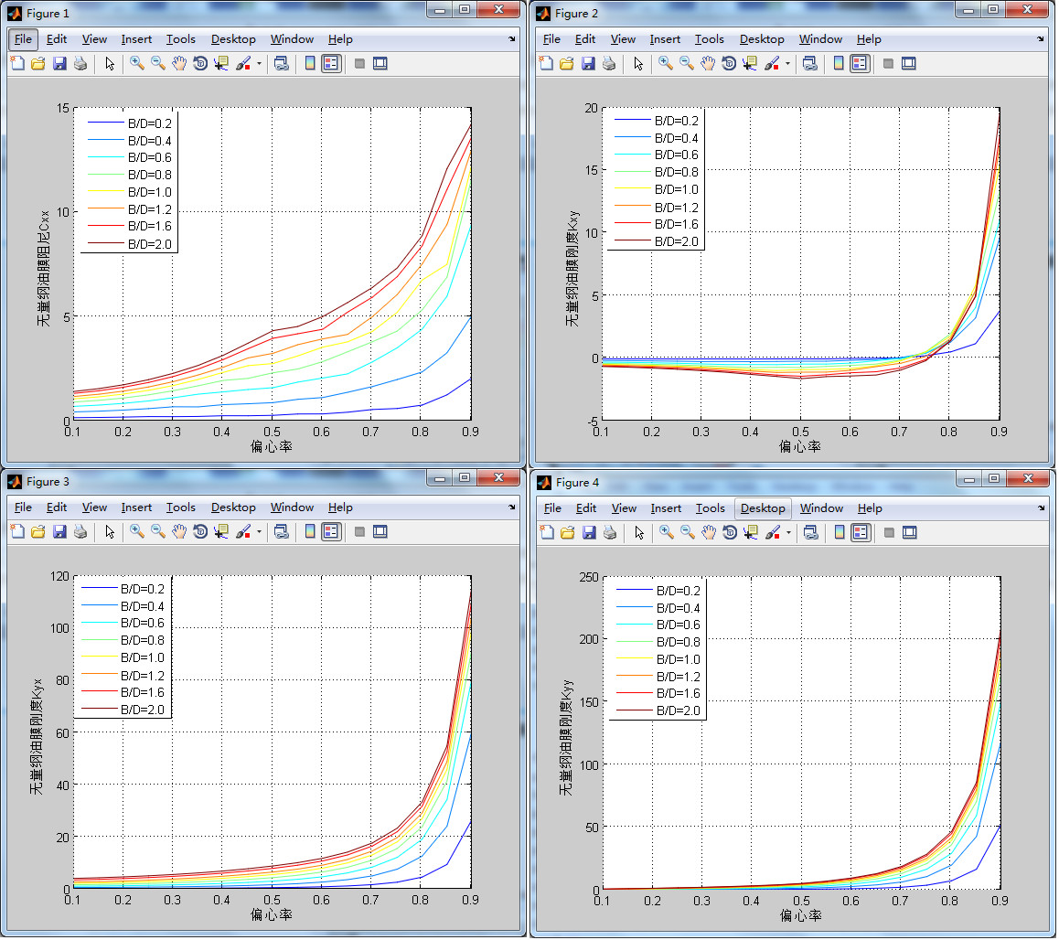Click Open File folder icon in Figure 2
This screenshot has height=940, width=1059.
(x=567, y=63)
